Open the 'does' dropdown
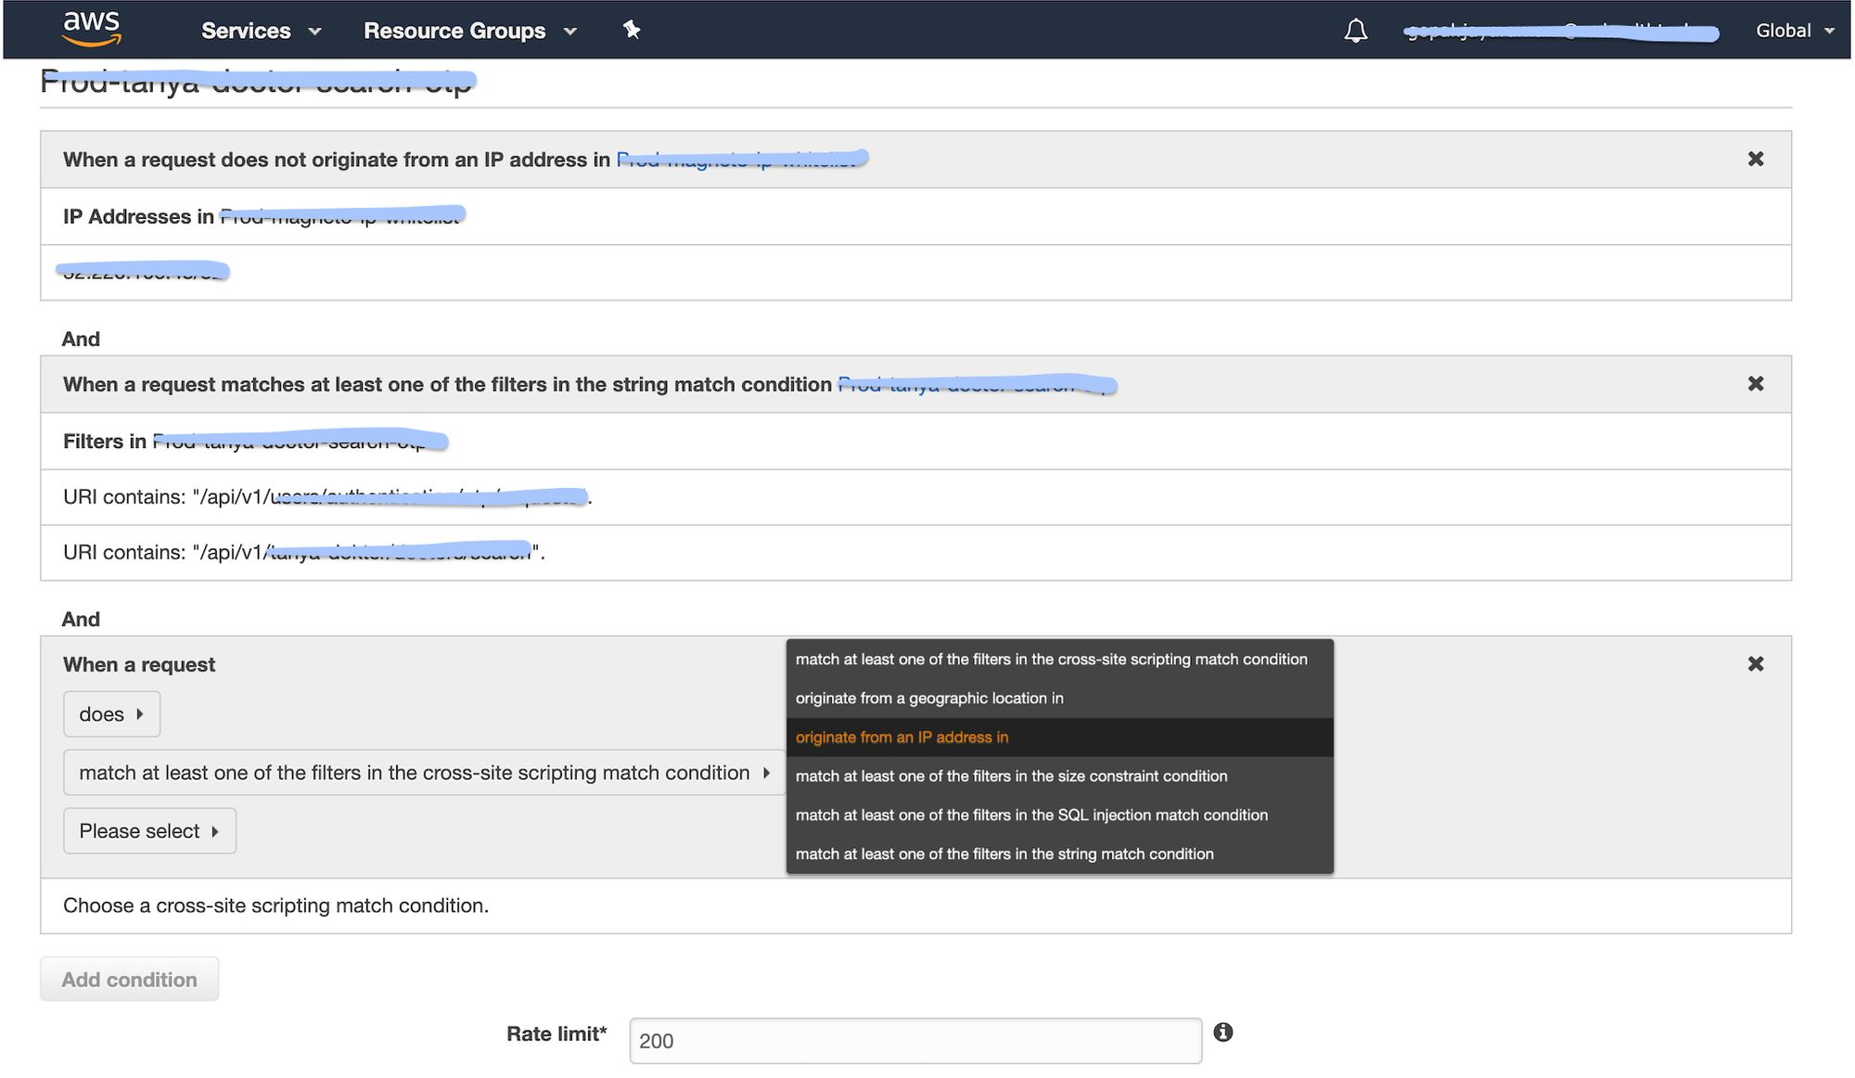 point(111,714)
